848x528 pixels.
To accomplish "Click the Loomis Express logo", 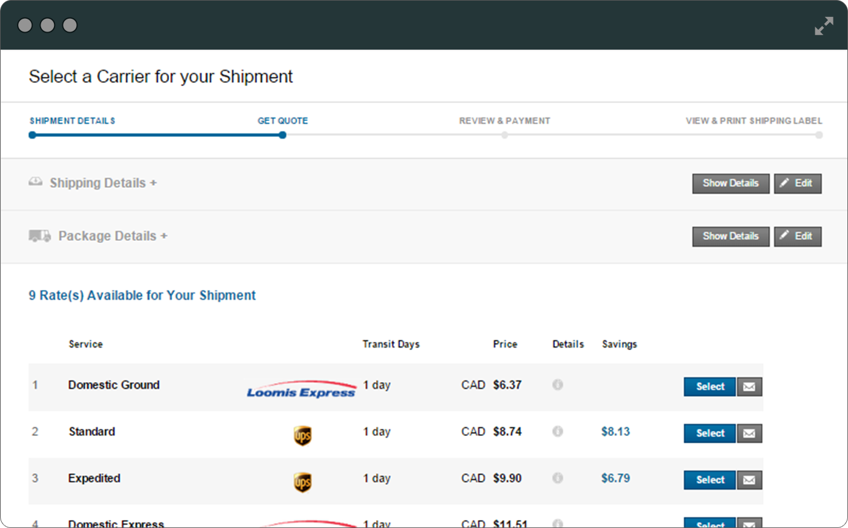I will [301, 389].
